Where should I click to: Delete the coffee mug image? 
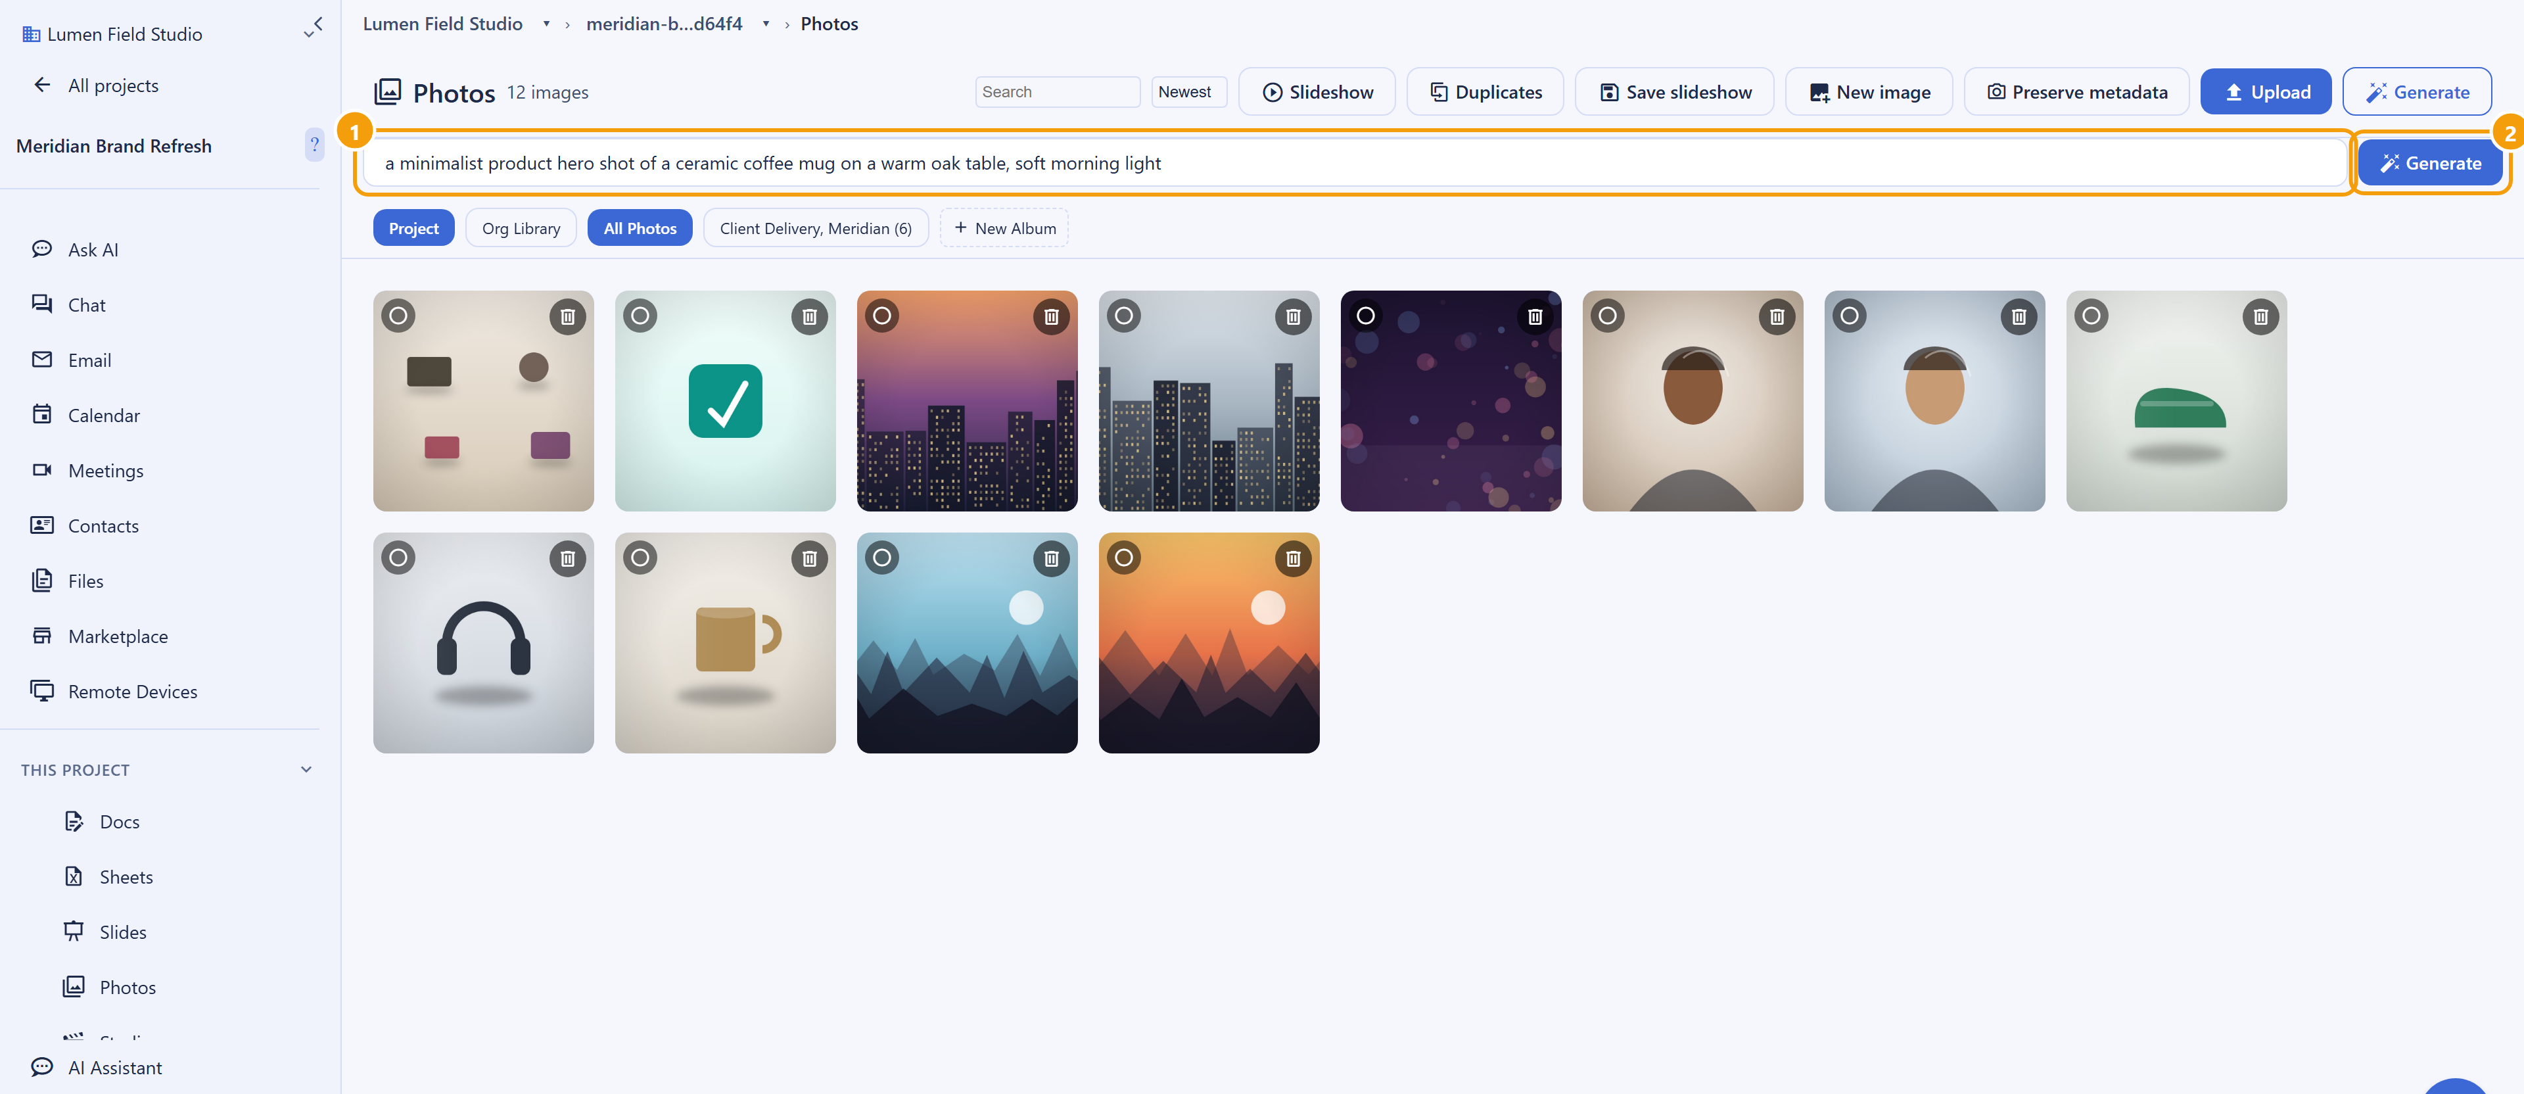(x=809, y=559)
